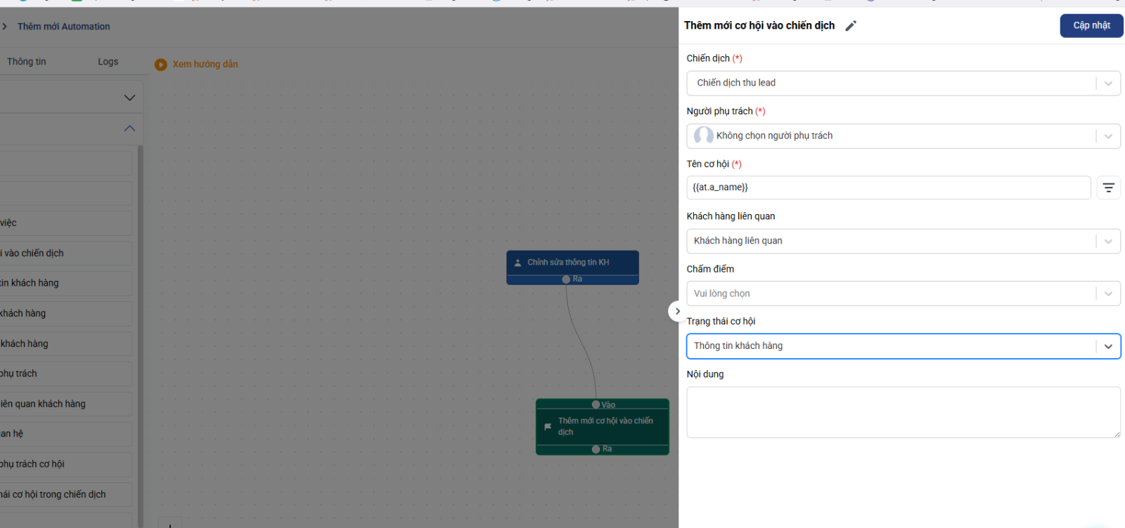
Task: Click the avatar icon in Người phụ trách
Action: click(x=703, y=136)
